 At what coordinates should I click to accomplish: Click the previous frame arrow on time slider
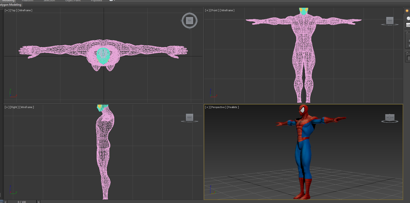pos(5,202)
